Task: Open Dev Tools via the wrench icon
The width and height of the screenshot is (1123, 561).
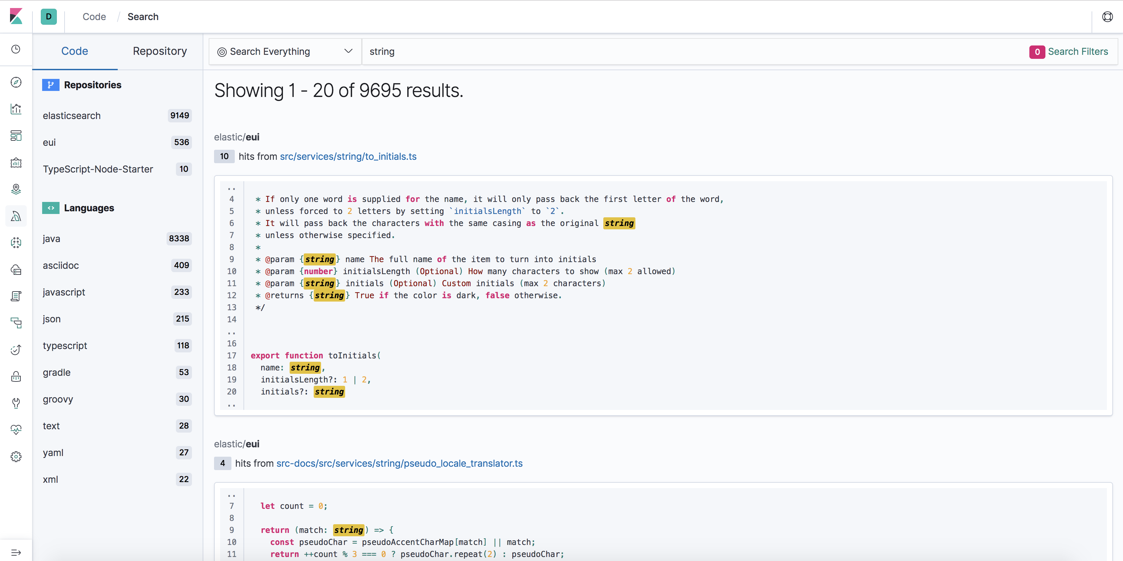Action: (x=16, y=403)
